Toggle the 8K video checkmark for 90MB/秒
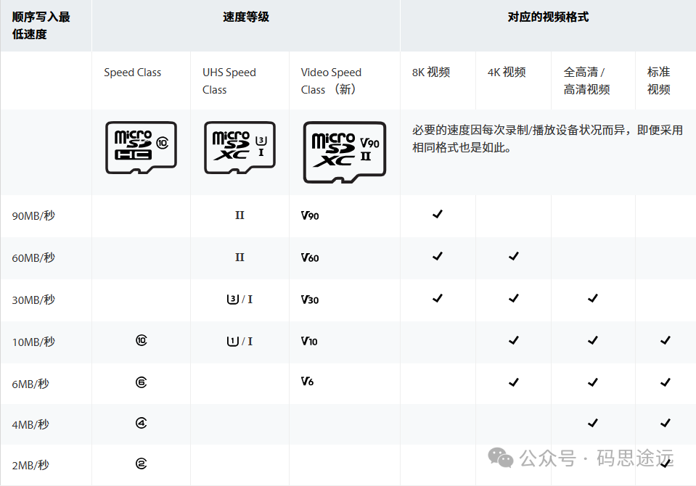The width and height of the screenshot is (696, 486). (x=437, y=215)
